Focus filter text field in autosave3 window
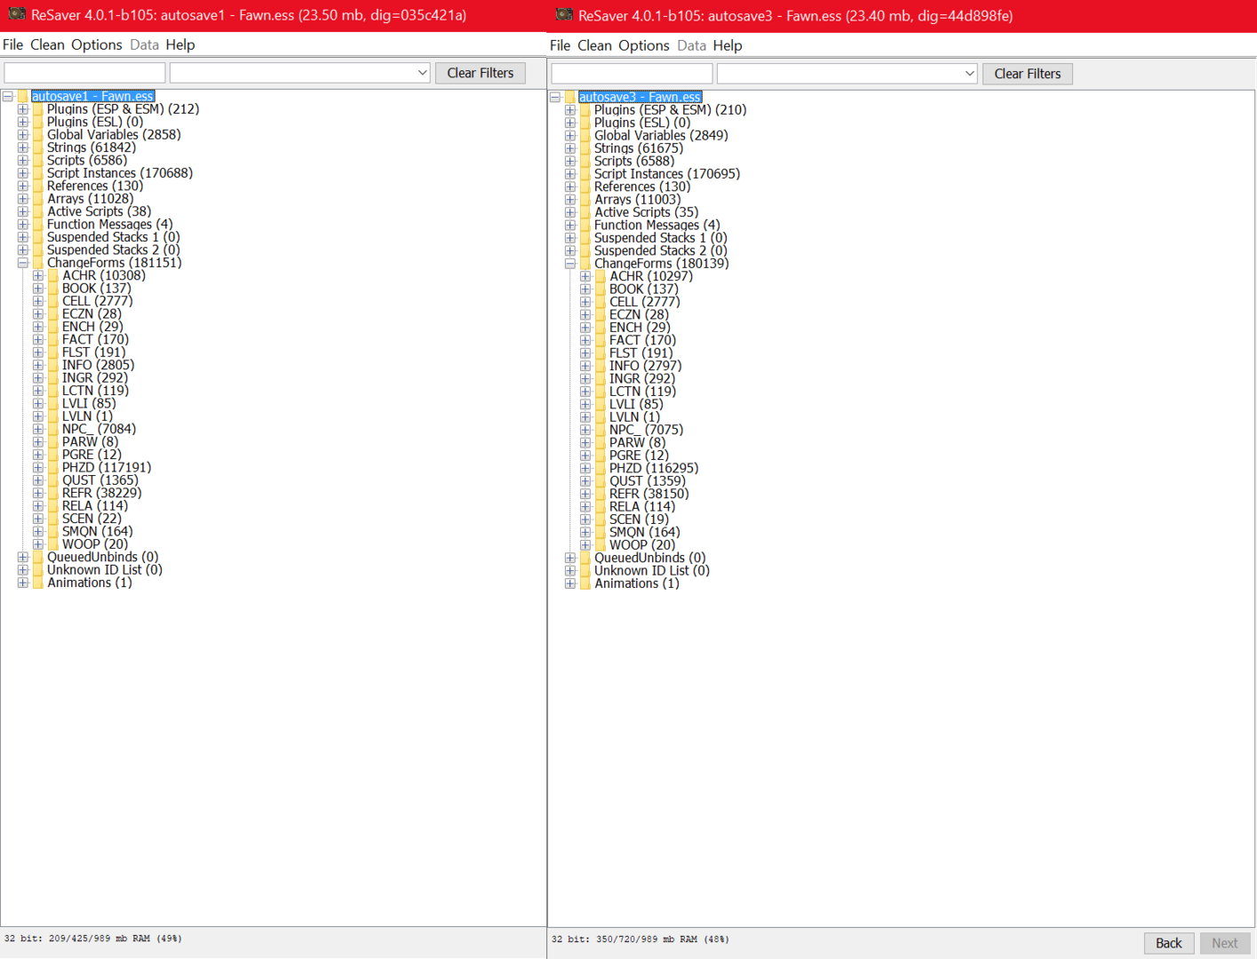The image size is (1257, 959). pos(632,74)
